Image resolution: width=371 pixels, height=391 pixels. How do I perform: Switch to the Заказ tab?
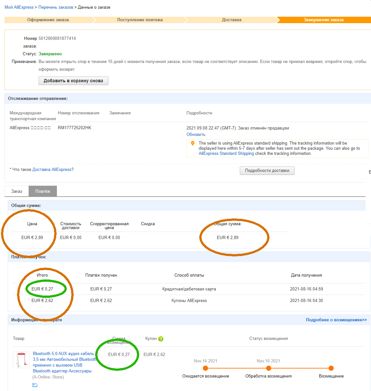coord(17,191)
